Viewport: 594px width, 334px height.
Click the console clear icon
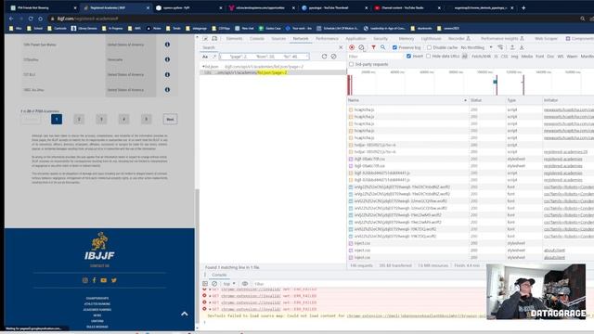point(214,284)
